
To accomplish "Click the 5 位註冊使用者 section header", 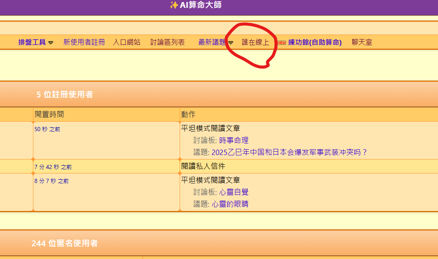I will click(65, 95).
